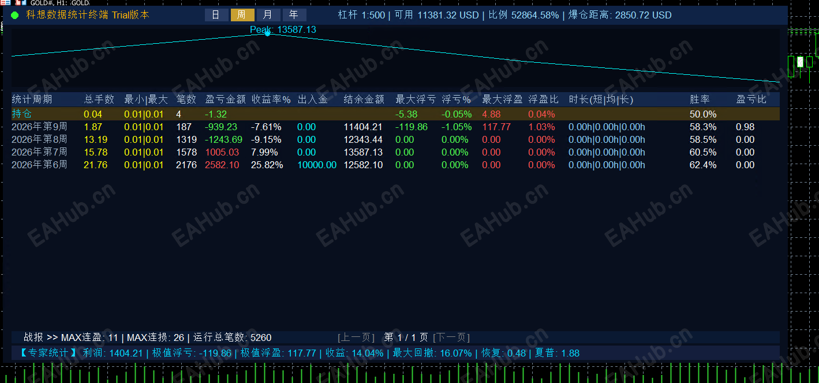Image resolution: width=819 pixels, height=383 pixels.
Task: Click the 总手数 column header
Action: [99, 100]
